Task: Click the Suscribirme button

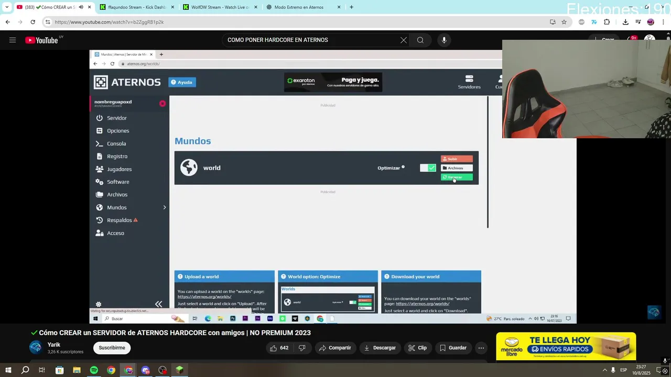Action: point(112,348)
